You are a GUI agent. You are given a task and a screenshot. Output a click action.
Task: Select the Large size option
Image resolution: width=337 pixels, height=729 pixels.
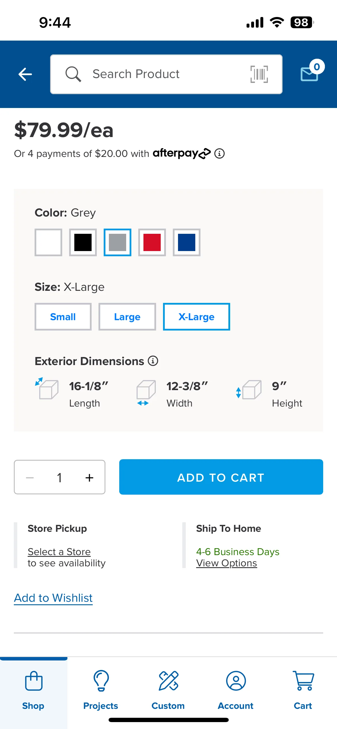[x=127, y=317]
